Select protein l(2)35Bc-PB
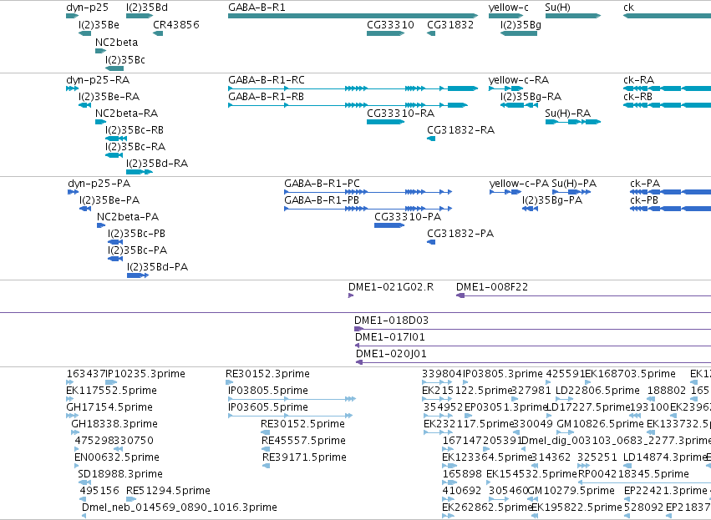Image resolution: width=711 pixels, height=520 pixels. pyautogui.click(x=115, y=242)
